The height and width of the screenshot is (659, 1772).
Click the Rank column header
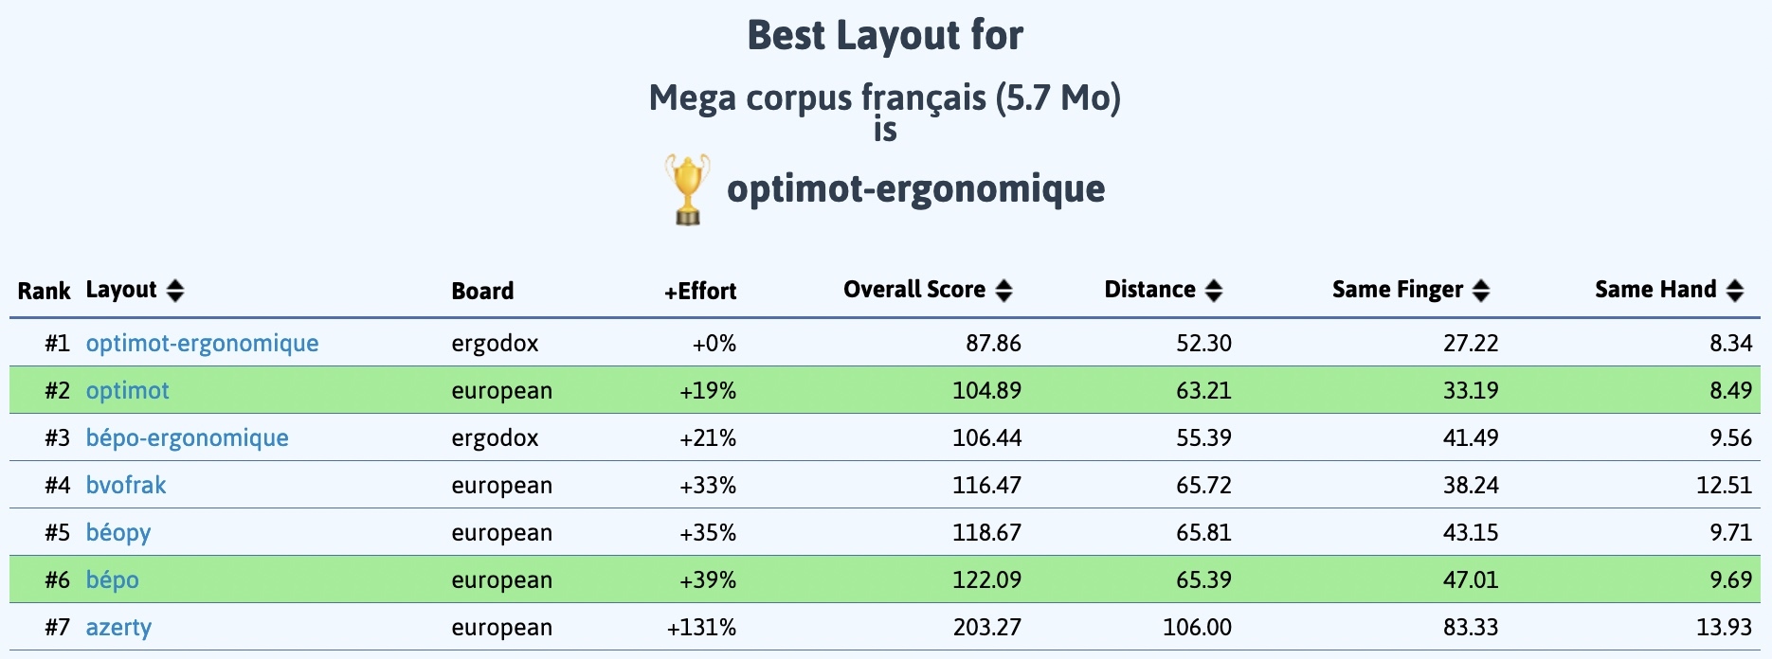[44, 291]
